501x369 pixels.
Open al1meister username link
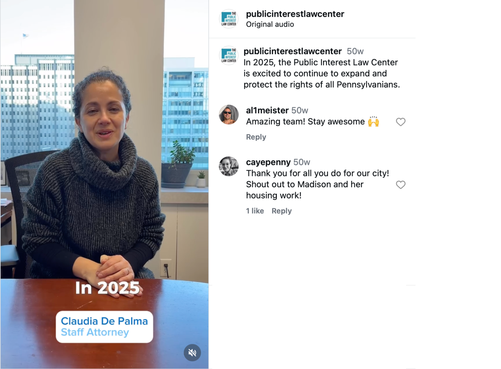pyautogui.click(x=267, y=110)
